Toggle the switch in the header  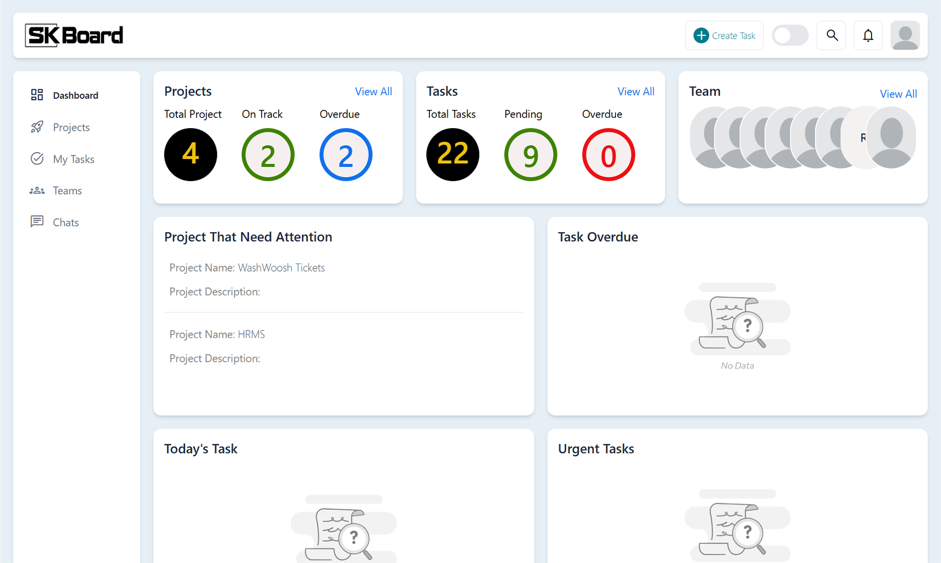pos(790,36)
